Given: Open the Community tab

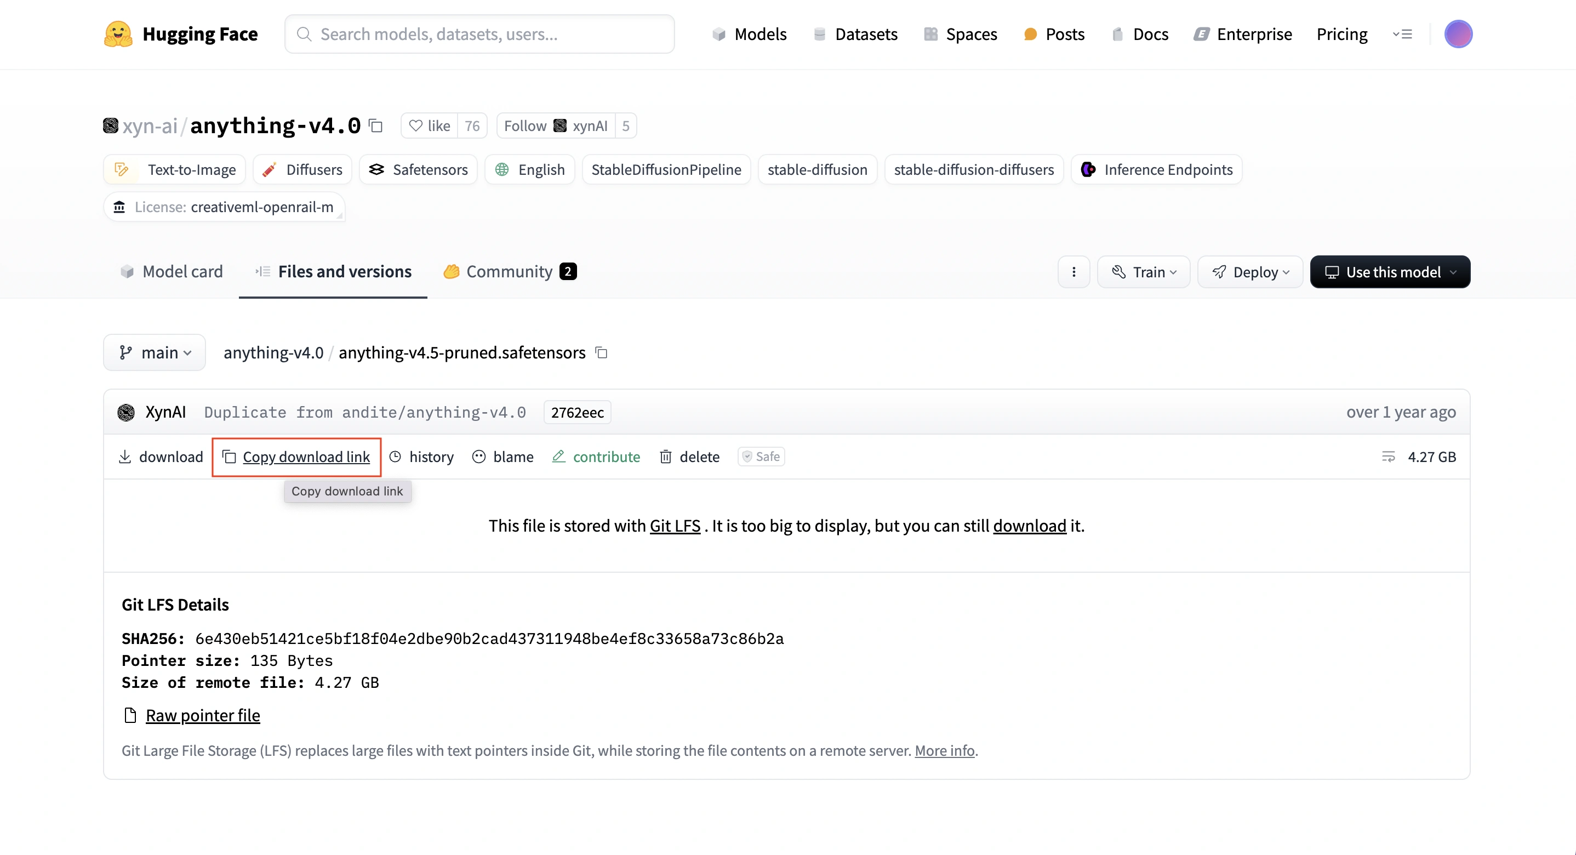Looking at the screenshot, I should [x=510, y=272].
